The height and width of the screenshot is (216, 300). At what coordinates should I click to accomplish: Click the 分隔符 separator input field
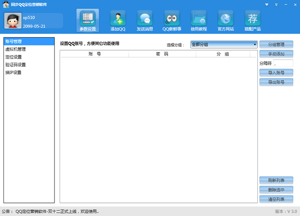283,63
